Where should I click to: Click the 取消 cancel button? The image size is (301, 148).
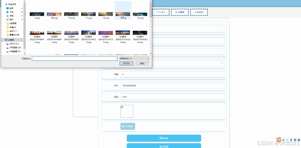point(142,64)
